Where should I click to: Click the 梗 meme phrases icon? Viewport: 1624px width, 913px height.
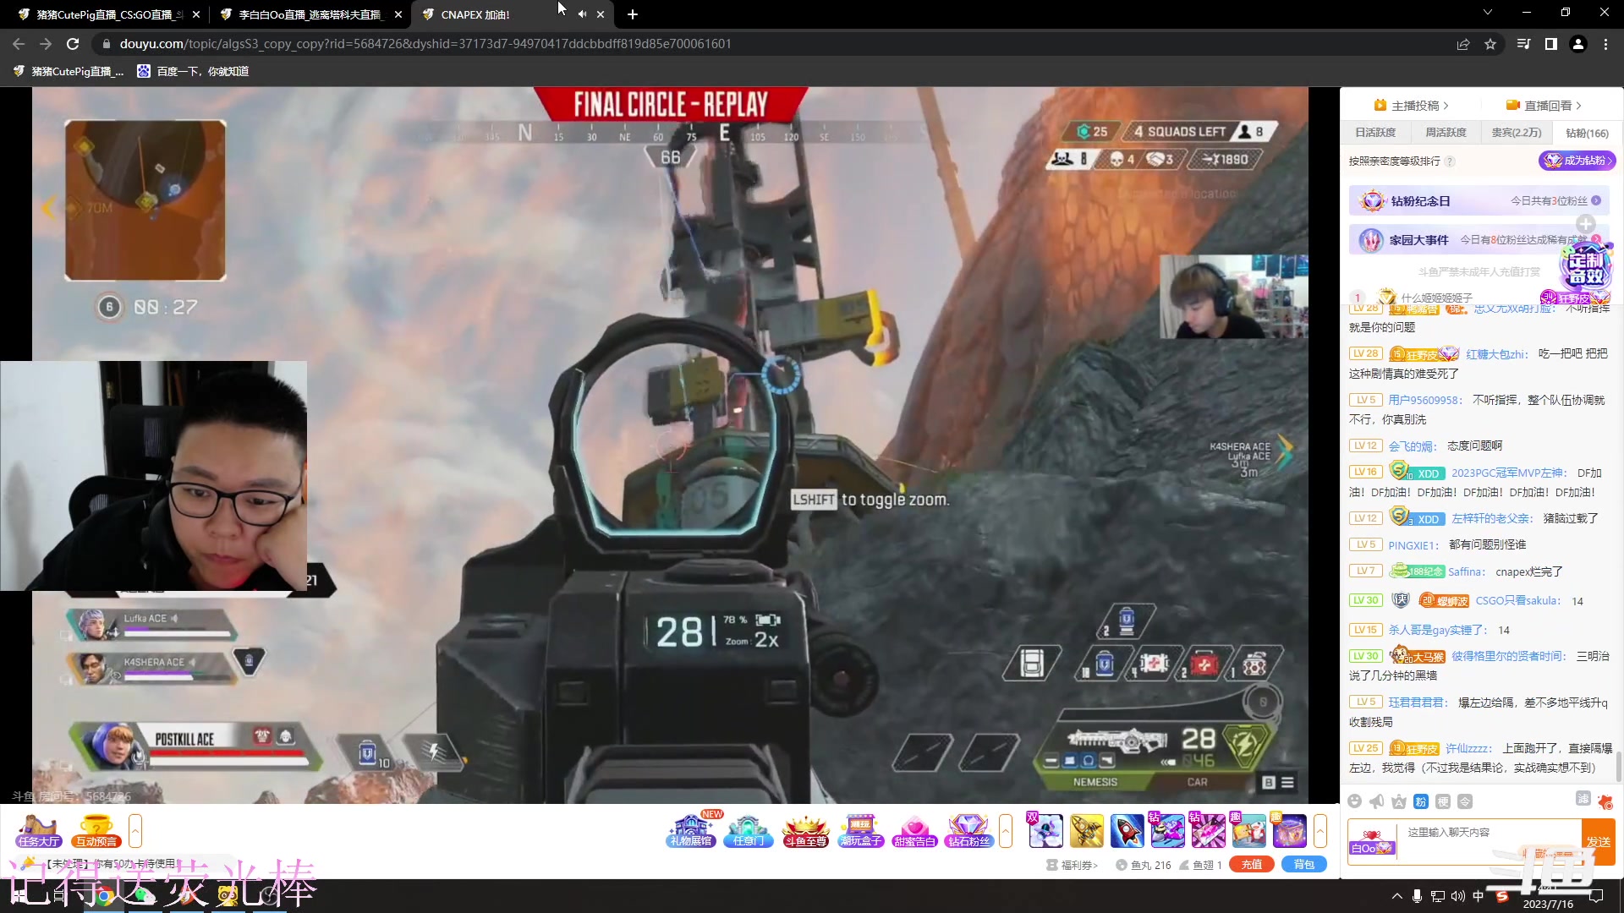tap(1443, 801)
